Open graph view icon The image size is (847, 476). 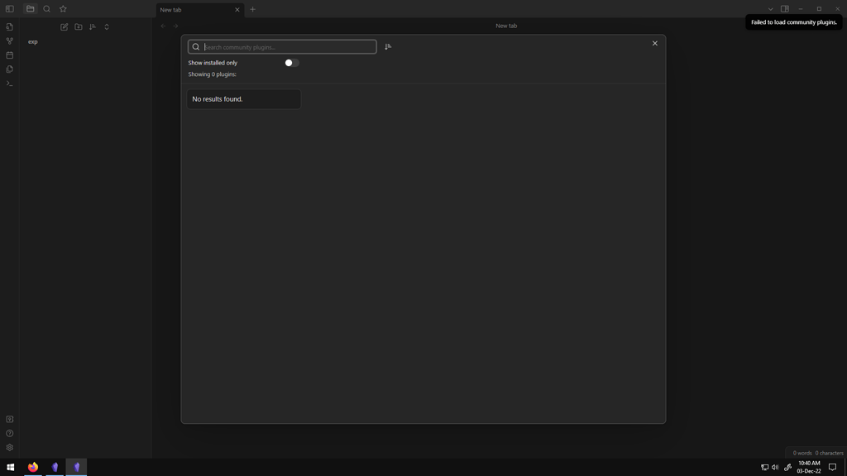(x=10, y=41)
